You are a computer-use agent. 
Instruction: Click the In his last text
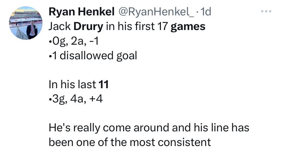72,84
